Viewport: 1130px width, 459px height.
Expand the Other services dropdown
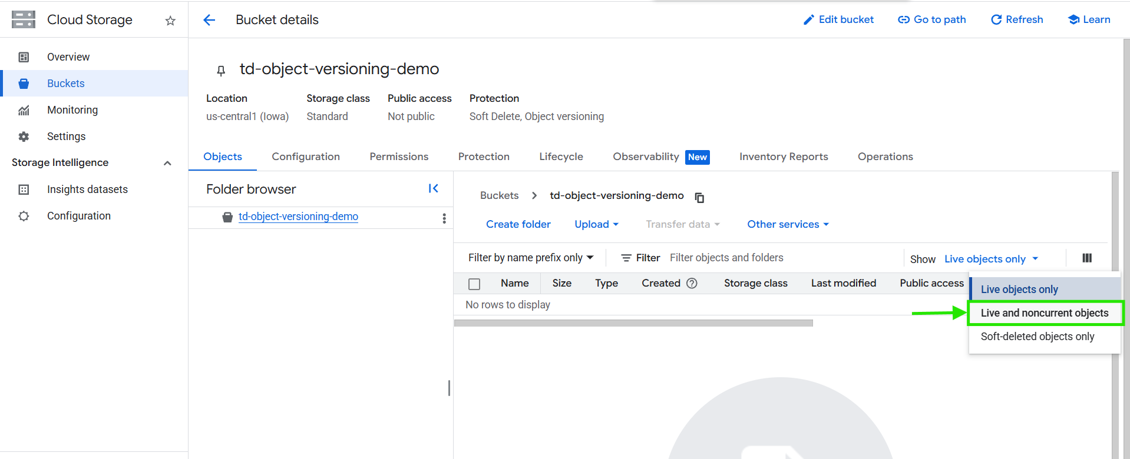[x=788, y=224]
